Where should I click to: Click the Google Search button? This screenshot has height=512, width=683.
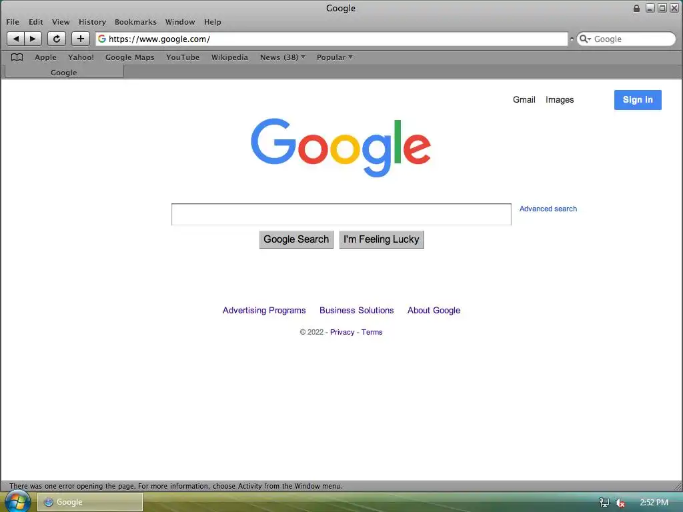[x=296, y=239]
